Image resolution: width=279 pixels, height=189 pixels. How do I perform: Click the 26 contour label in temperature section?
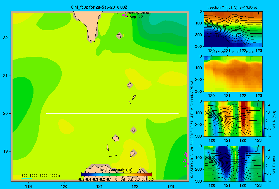237,21
